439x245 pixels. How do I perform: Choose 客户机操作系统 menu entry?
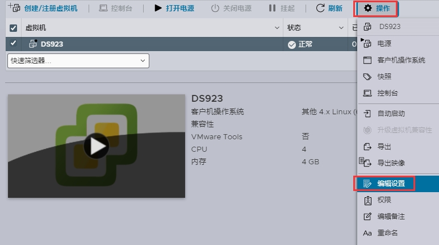[x=401, y=60]
